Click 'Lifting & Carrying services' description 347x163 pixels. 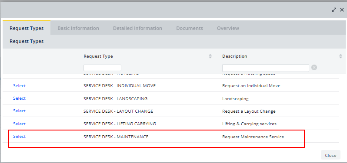coord(250,124)
